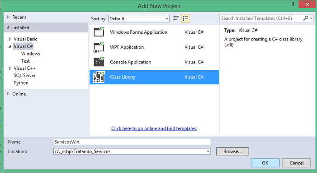Open the Sort by Default dropdown
This screenshot has width=317, height=173.
pyautogui.click(x=139, y=19)
